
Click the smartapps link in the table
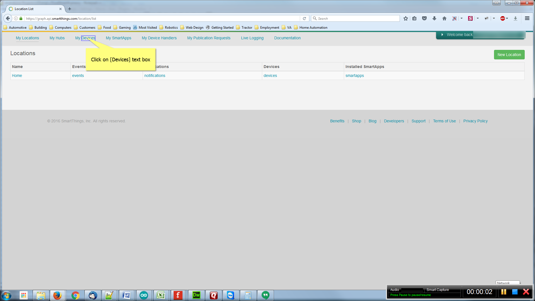click(x=354, y=76)
